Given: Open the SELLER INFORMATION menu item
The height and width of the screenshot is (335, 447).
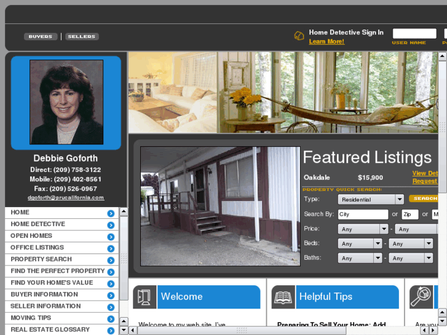Looking at the screenshot, I should [61, 306].
